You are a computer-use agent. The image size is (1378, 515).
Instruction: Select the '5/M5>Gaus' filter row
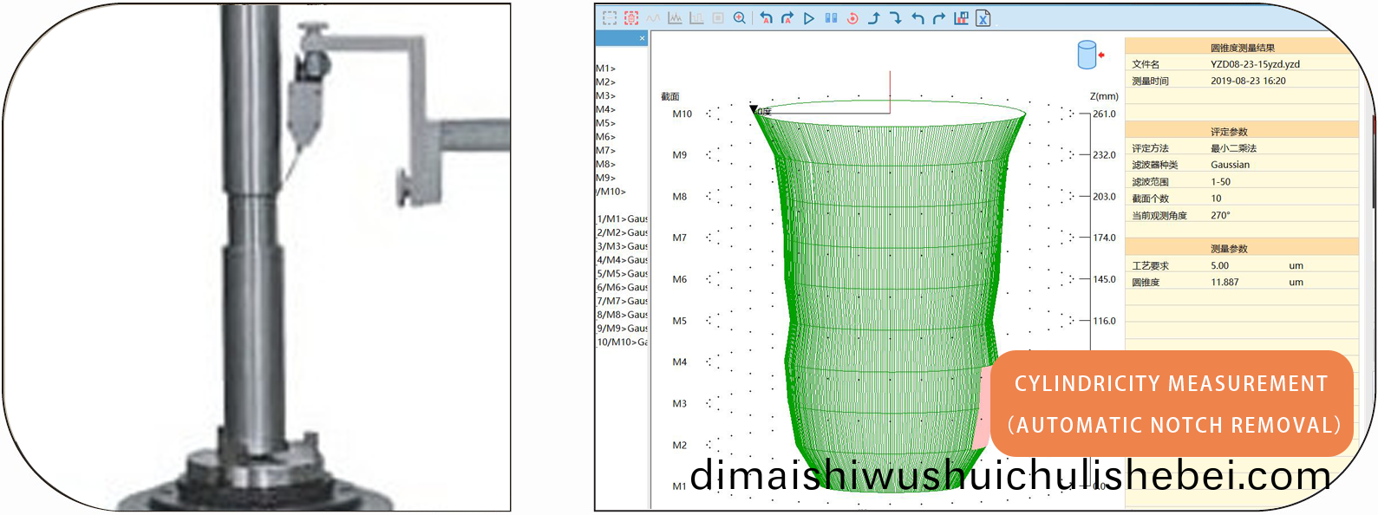[x=622, y=274]
